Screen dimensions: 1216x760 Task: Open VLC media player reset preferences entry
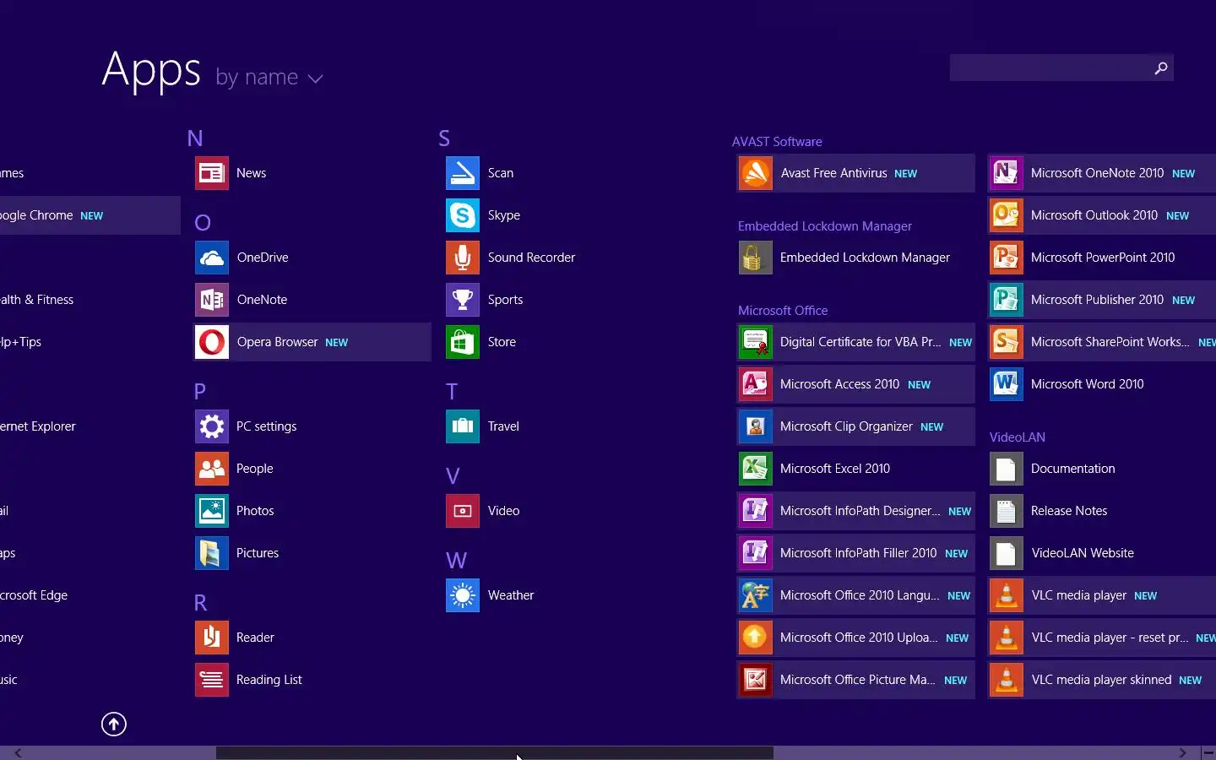[1102, 638]
